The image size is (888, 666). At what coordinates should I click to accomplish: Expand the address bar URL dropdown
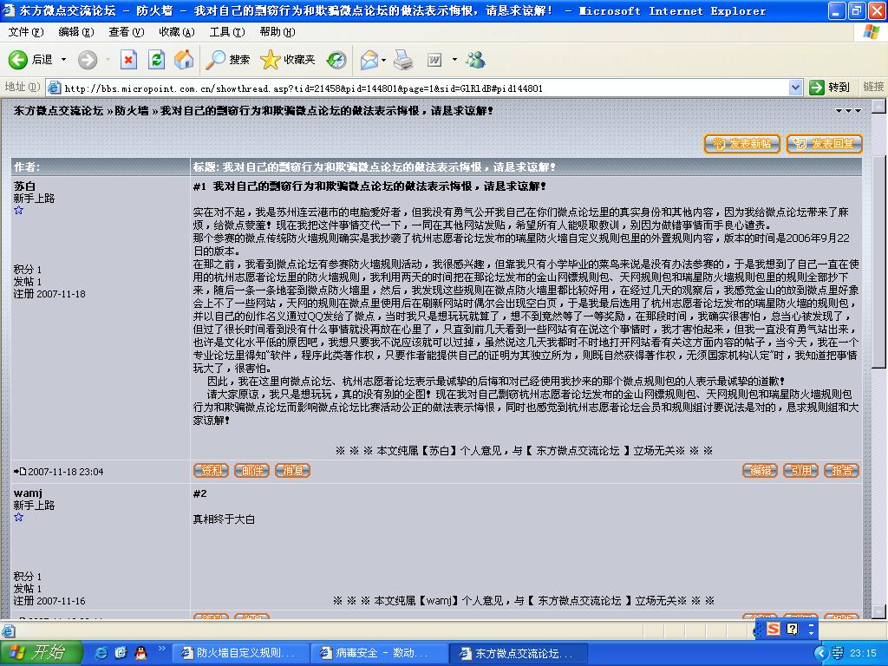click(796, 88)
